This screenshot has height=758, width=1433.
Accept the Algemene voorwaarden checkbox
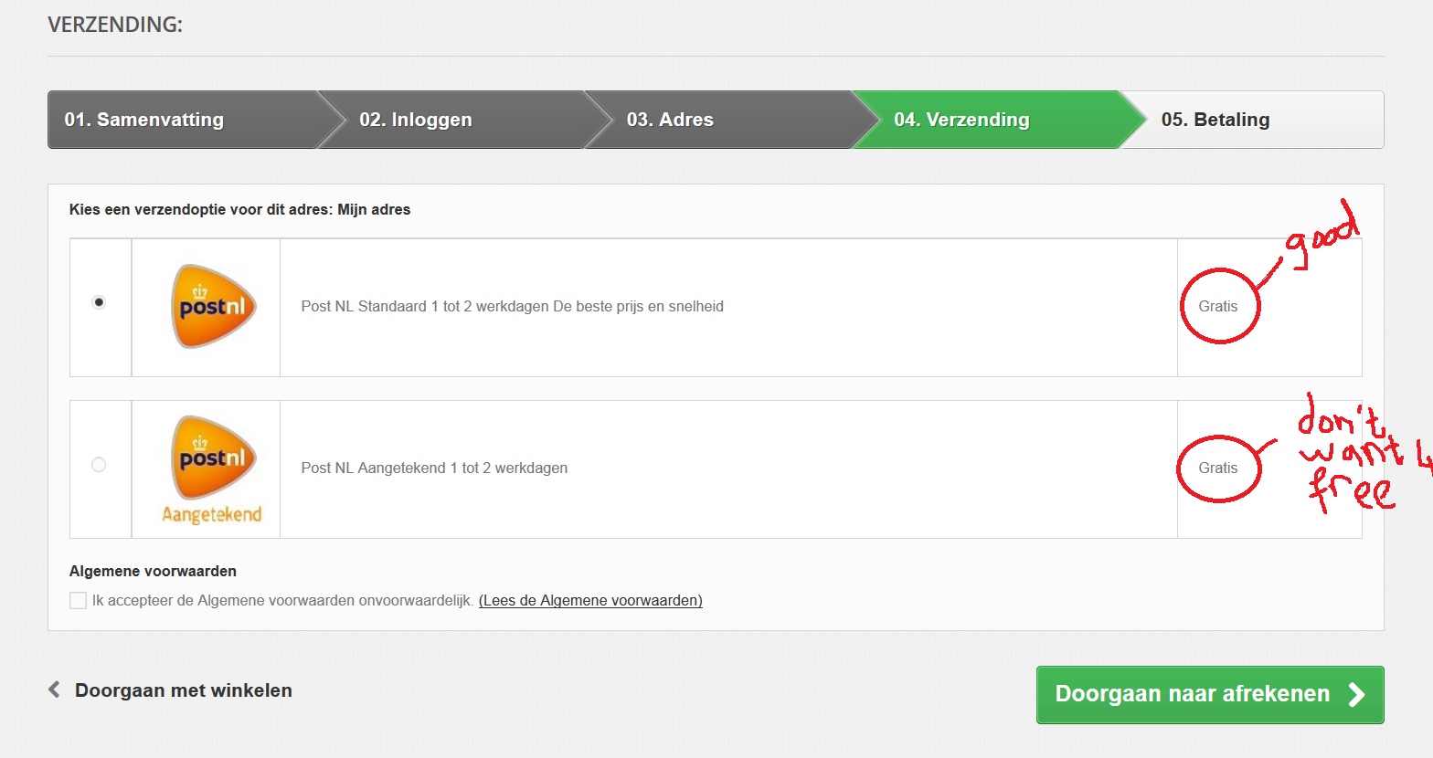79,600
